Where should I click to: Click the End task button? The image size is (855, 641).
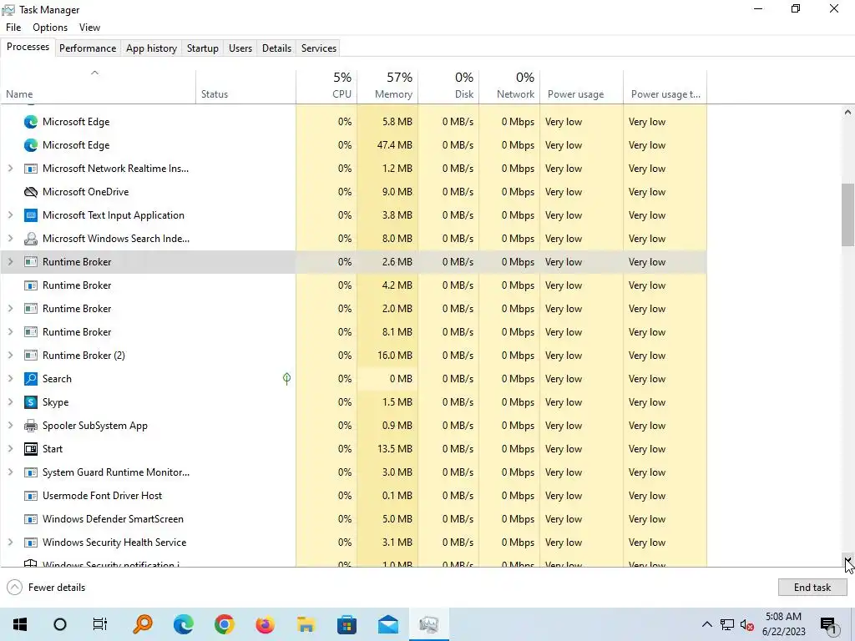[812, 587]
